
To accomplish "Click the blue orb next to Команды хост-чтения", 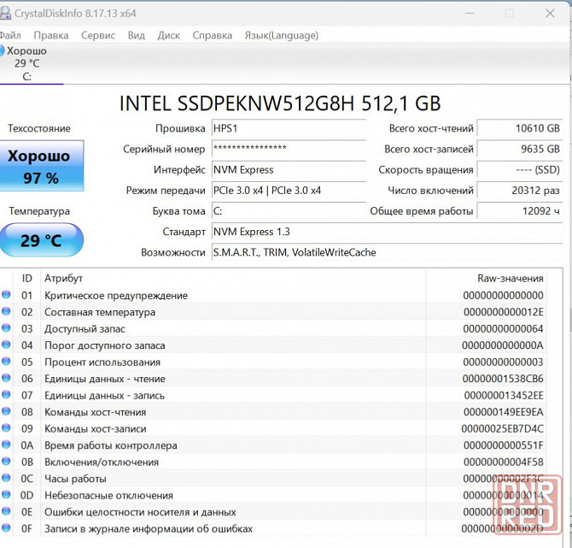I will point(7,412).
